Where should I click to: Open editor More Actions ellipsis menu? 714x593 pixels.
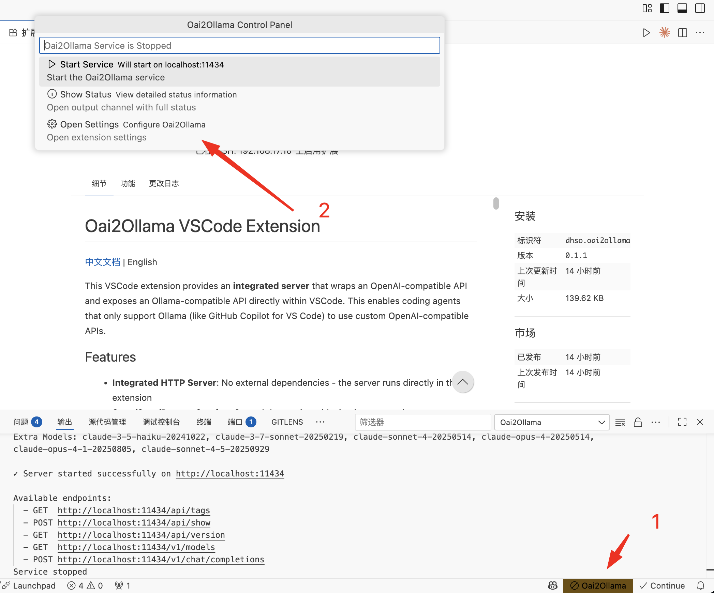coord(700,33)
